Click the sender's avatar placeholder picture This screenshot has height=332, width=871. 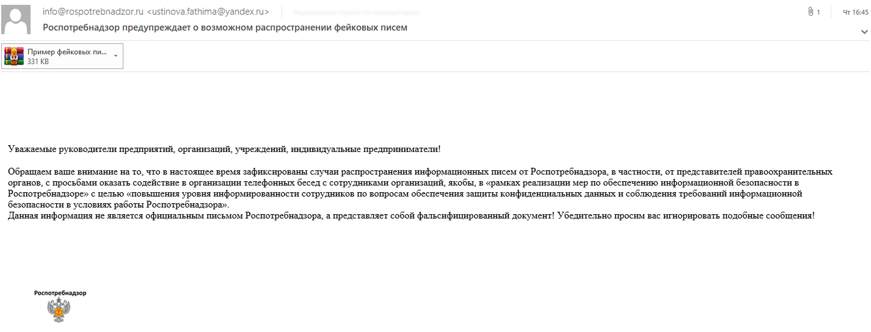coord(16,20)
